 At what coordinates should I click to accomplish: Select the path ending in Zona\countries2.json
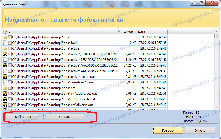coord(53,82)
